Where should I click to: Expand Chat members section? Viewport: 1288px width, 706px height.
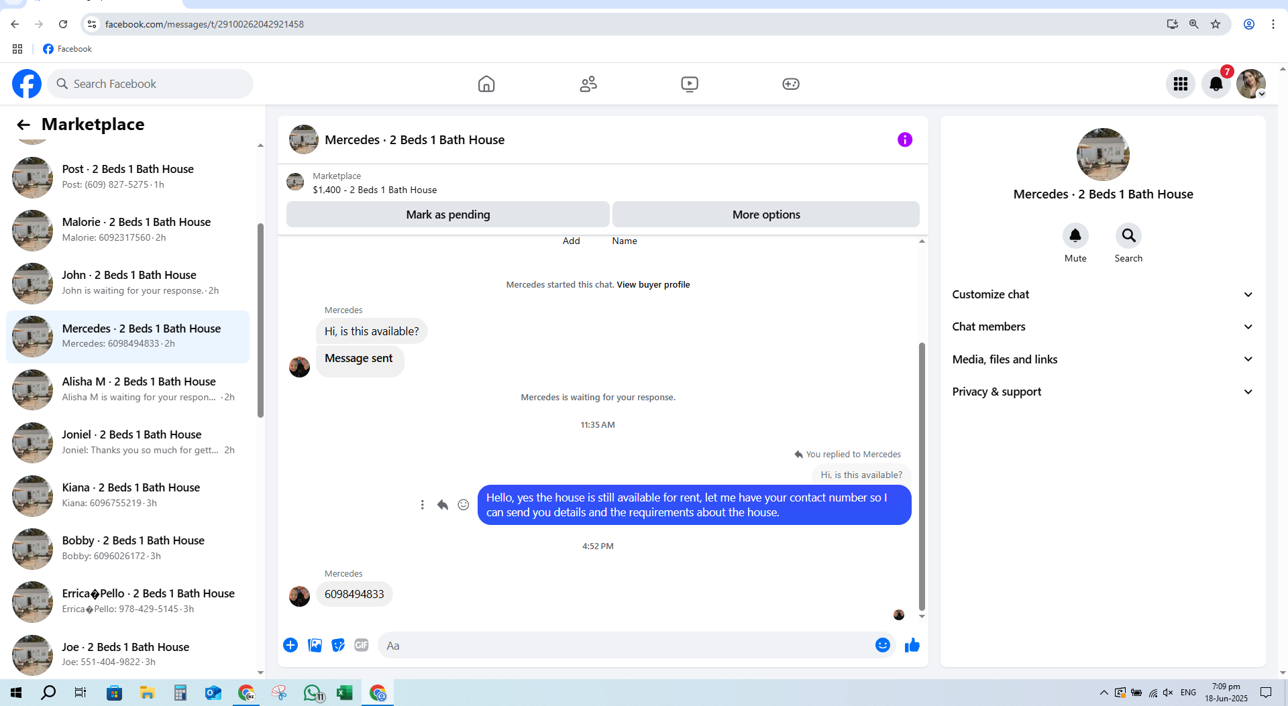(1103, 327)
